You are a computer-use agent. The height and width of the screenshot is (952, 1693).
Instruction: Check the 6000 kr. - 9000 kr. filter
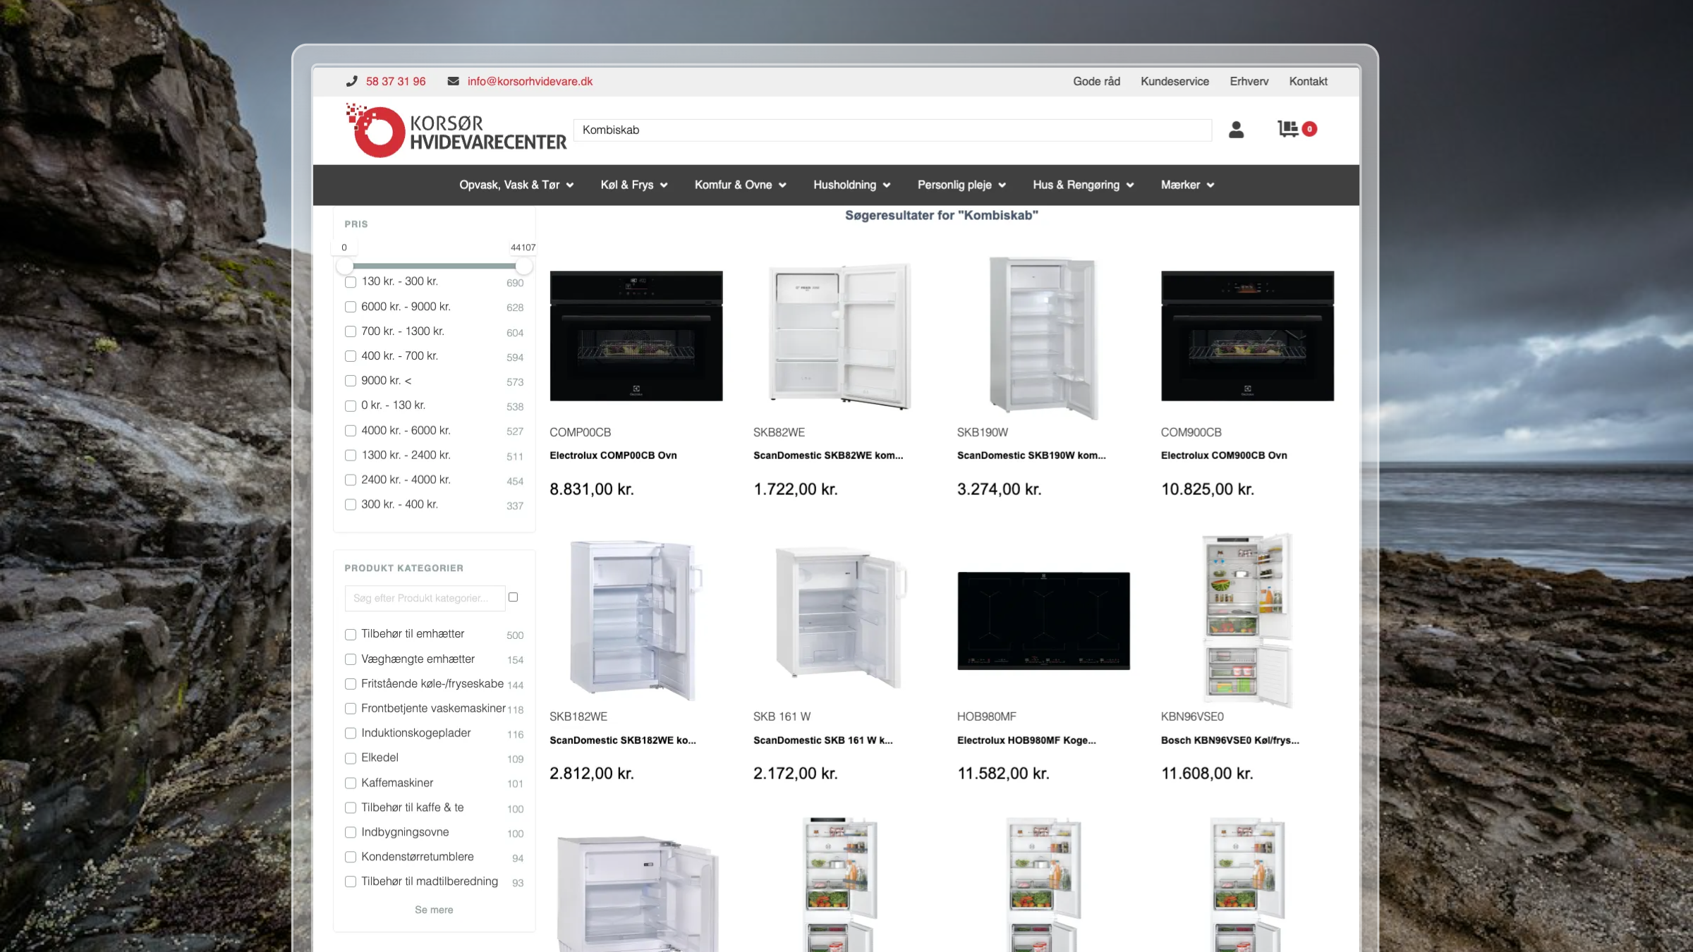[351, 307]
